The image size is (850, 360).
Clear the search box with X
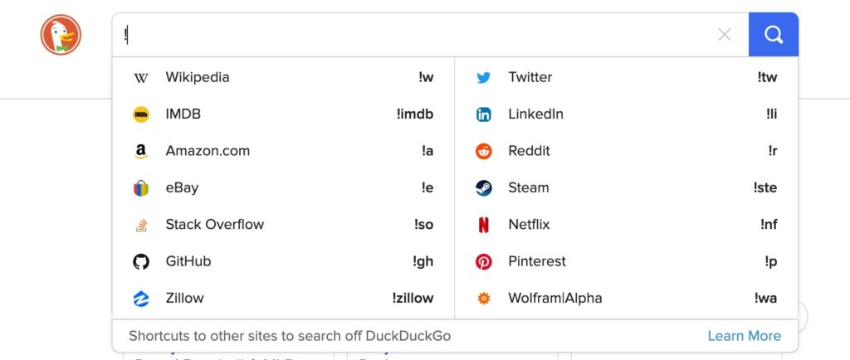pyautogui.click(x=725, y=35)
